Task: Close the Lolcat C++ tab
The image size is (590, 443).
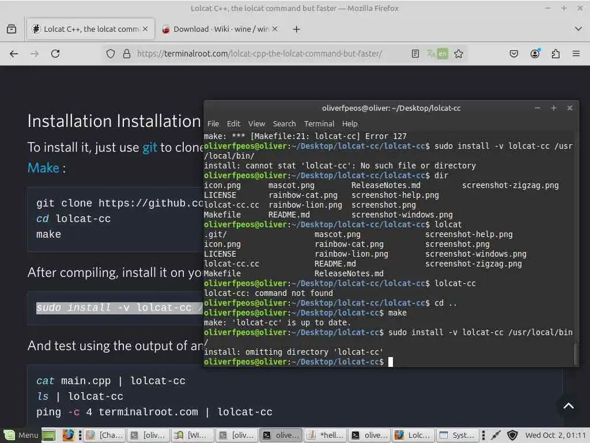Action: click(x=145, y=29)
